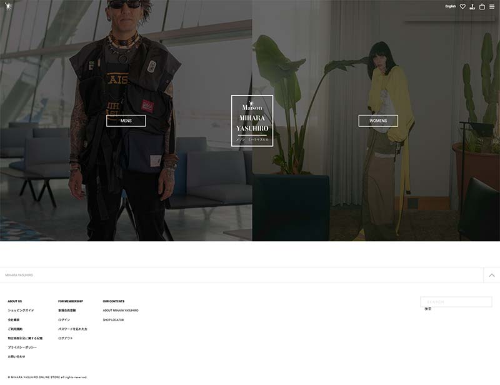Click the Maison MIHARA YASUHIRO center logo
This screenshot has height=385, width=500.
click(x=252, y=121)
